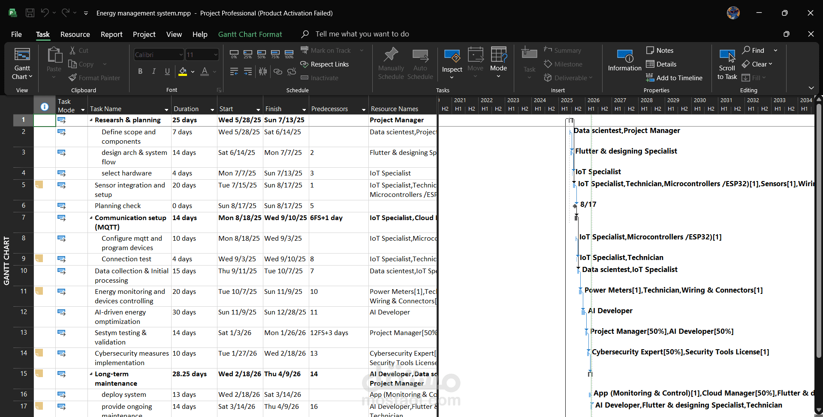Toggle Bold formatting
The image size is (823, 417).
[140, 71]
